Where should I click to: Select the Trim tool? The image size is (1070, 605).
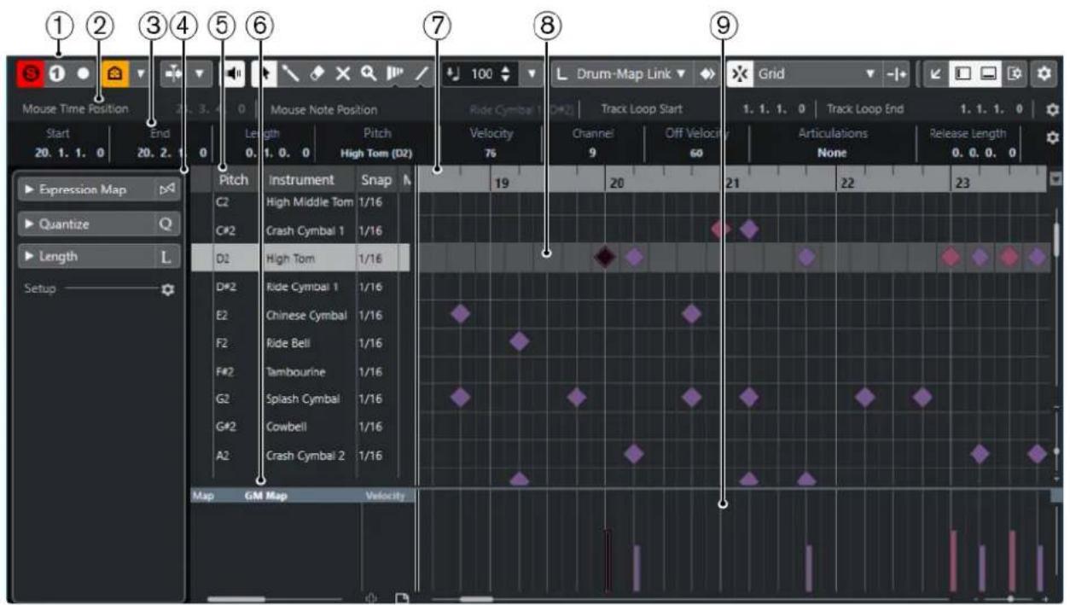(x=395, y=74)
